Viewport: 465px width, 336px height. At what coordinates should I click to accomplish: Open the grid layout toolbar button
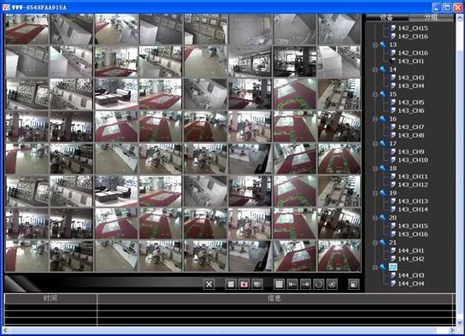279,285
